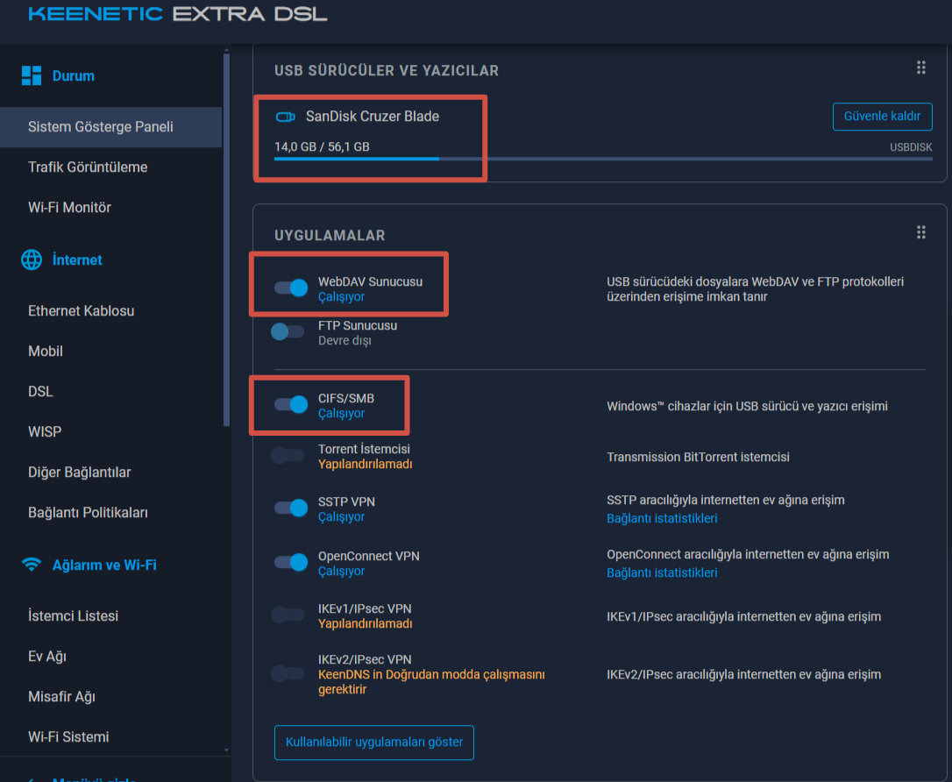Open the USB Sürücüler panel drag handle
This screenshot has width=952, height=782.
(921, 68)
